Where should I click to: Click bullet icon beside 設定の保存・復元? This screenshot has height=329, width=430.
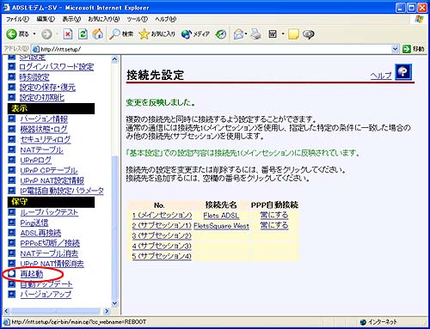coord(11,87)
